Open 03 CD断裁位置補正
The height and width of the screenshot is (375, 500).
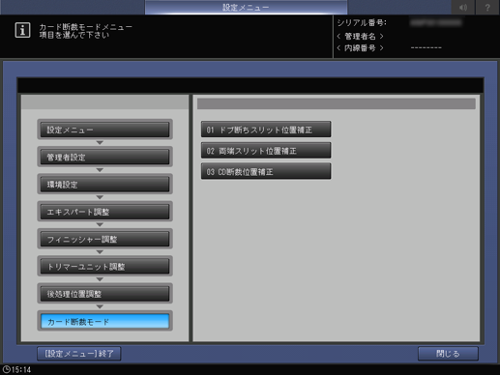click(x=266, y=171)
